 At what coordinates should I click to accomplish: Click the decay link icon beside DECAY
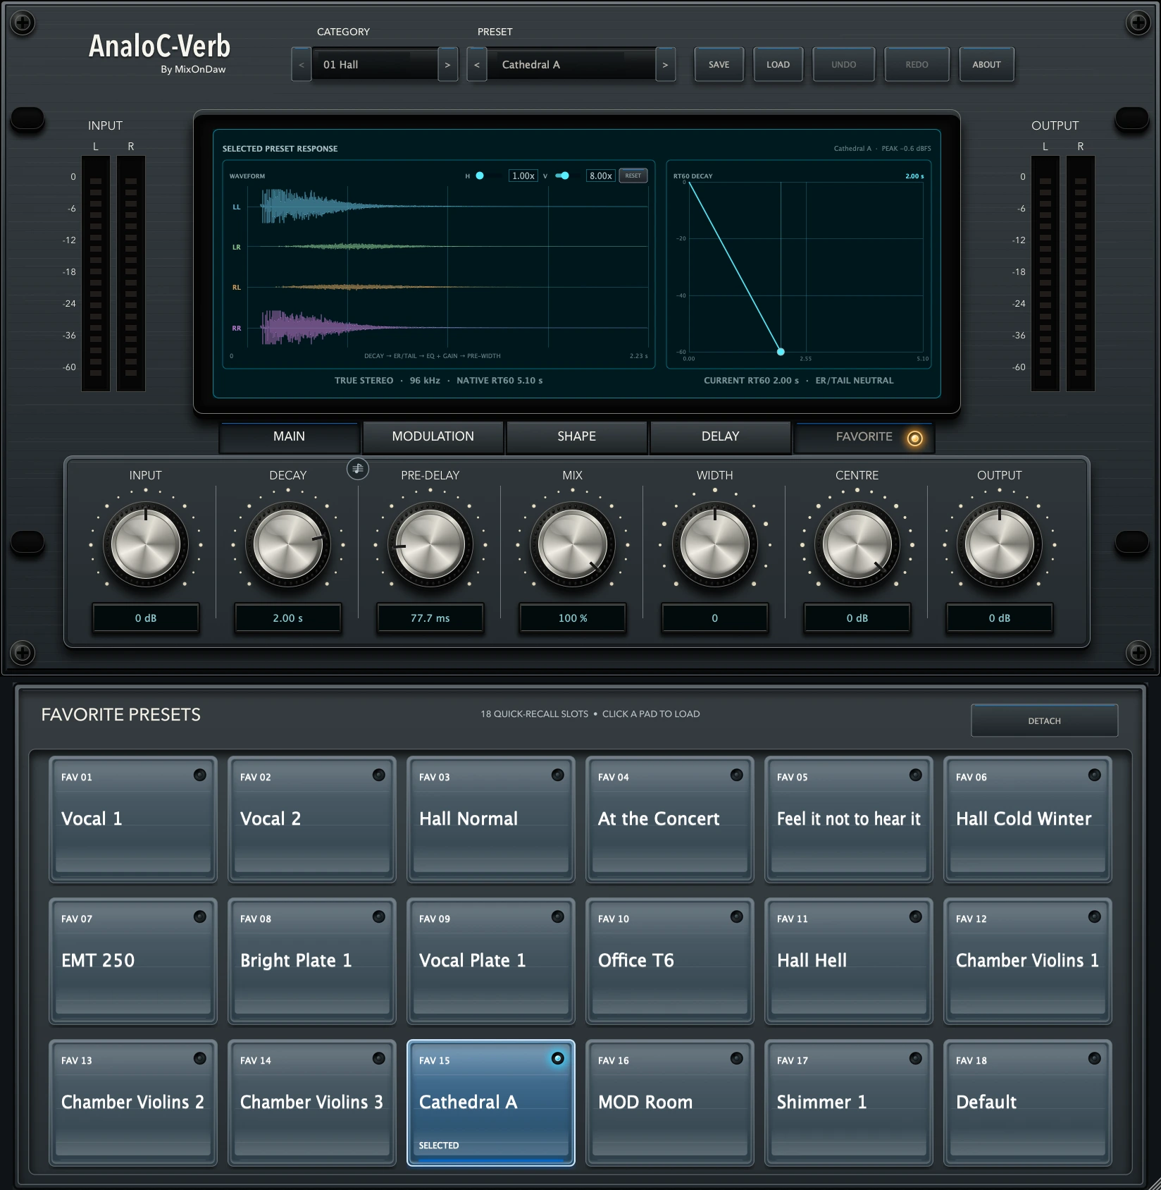tap(358, 469)
